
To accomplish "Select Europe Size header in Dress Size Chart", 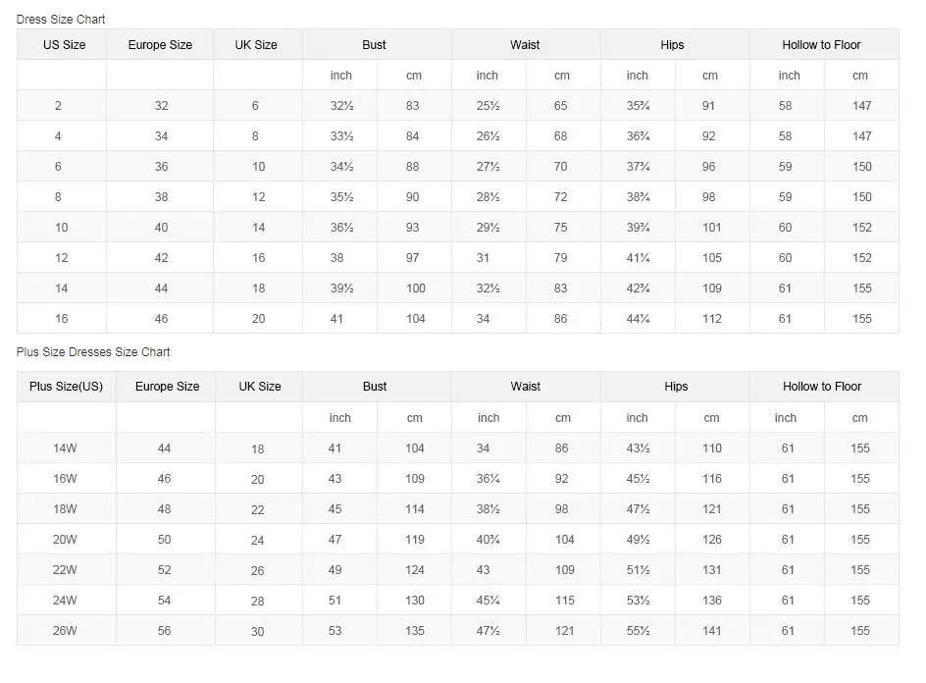I will [160, 45].
